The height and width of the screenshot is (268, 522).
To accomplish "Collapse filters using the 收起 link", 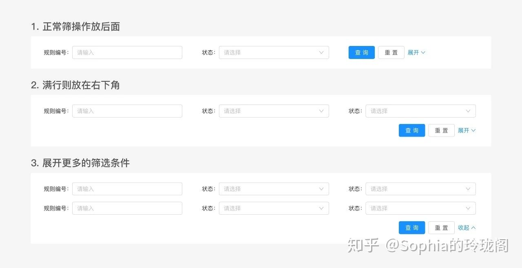I will click(464, 227).
